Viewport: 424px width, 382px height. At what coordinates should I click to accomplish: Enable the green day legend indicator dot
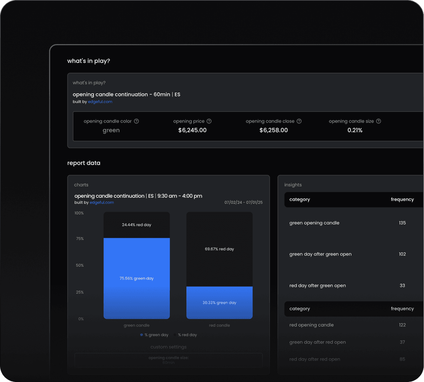141,334
